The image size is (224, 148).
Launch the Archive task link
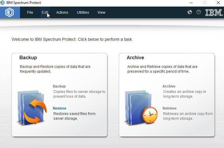(x=169, y=86)
